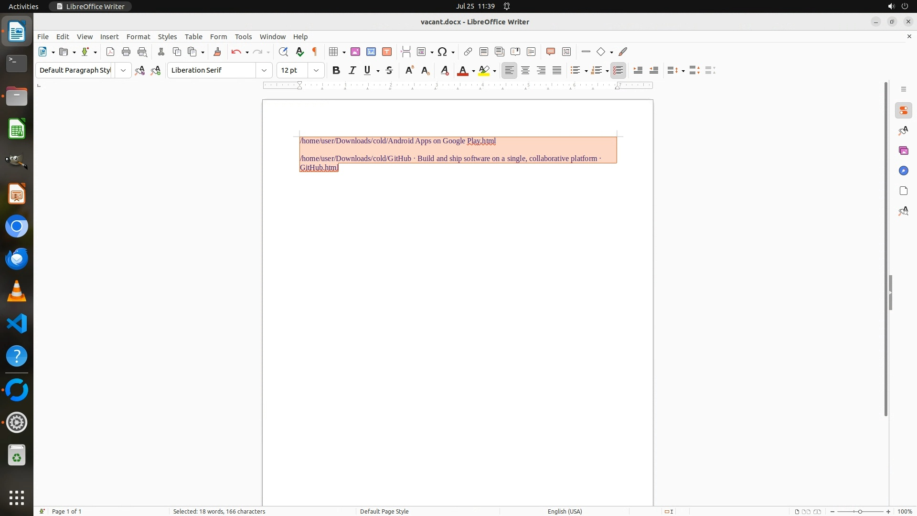Insert a comment from the toolbar
917x516 pixels.
pyautogui.click(x=551, y=52)
